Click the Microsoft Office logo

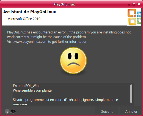134,17
